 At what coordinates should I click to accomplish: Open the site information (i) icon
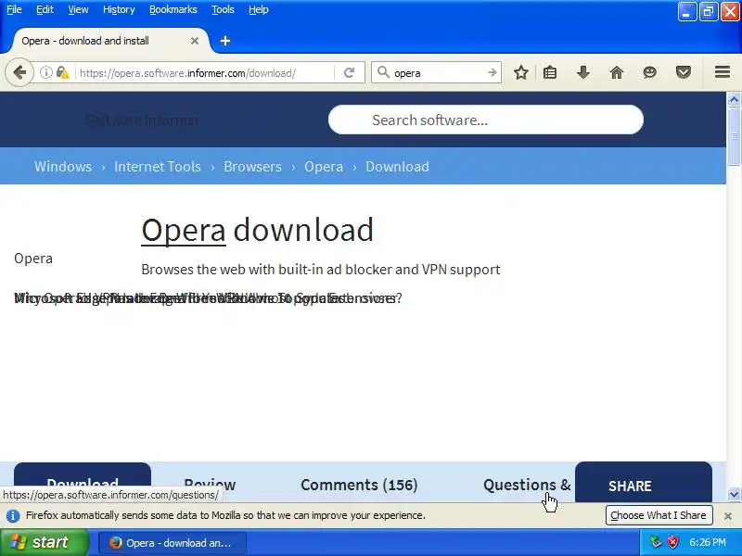click(x=45, y=72)
